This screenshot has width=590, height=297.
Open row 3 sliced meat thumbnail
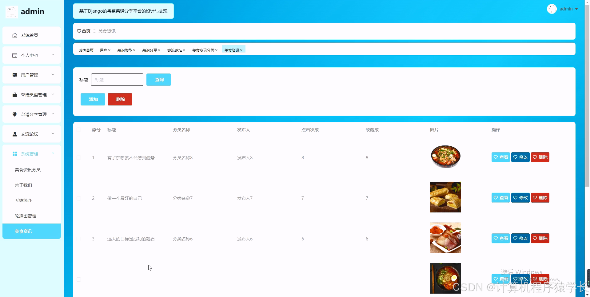(x=445, y=238)
